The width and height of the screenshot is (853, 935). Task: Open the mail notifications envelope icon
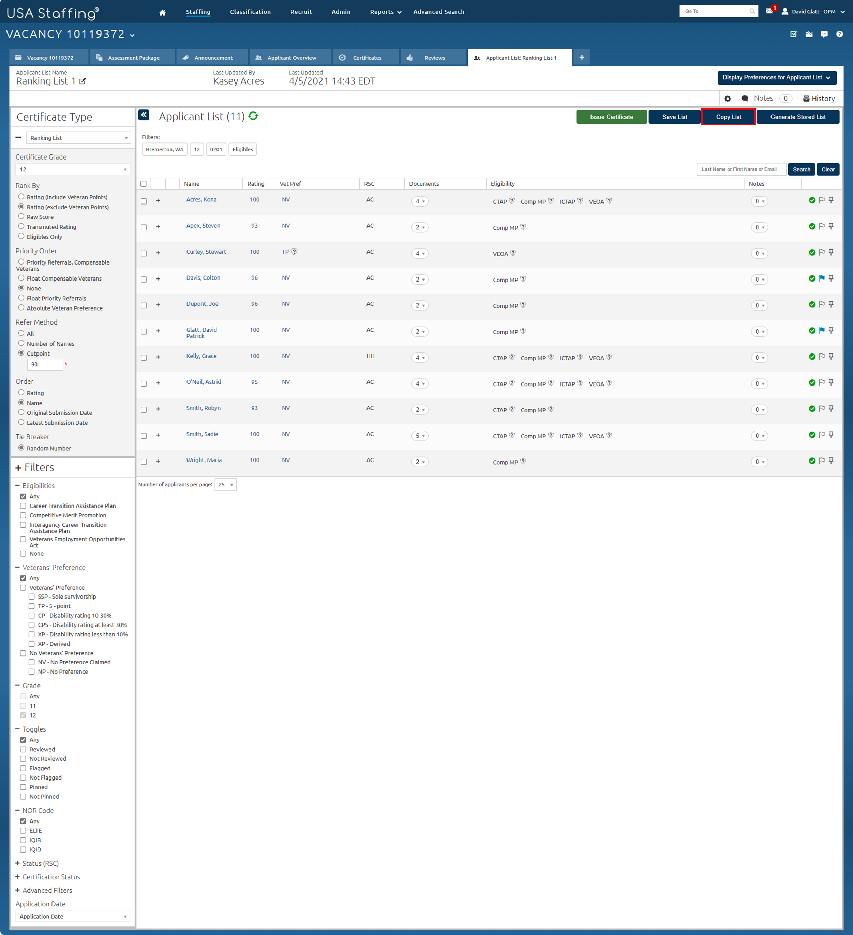coord(769,11)
